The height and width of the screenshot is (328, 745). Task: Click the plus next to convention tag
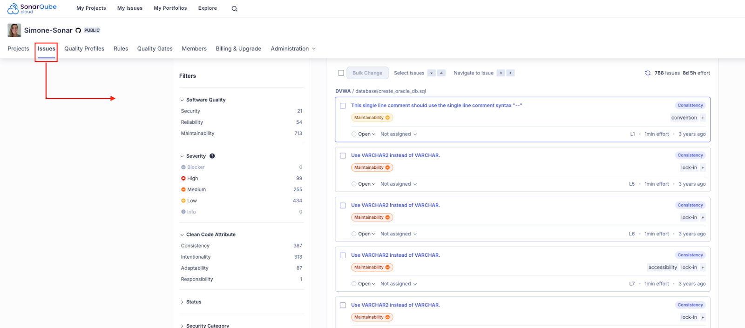703,118
